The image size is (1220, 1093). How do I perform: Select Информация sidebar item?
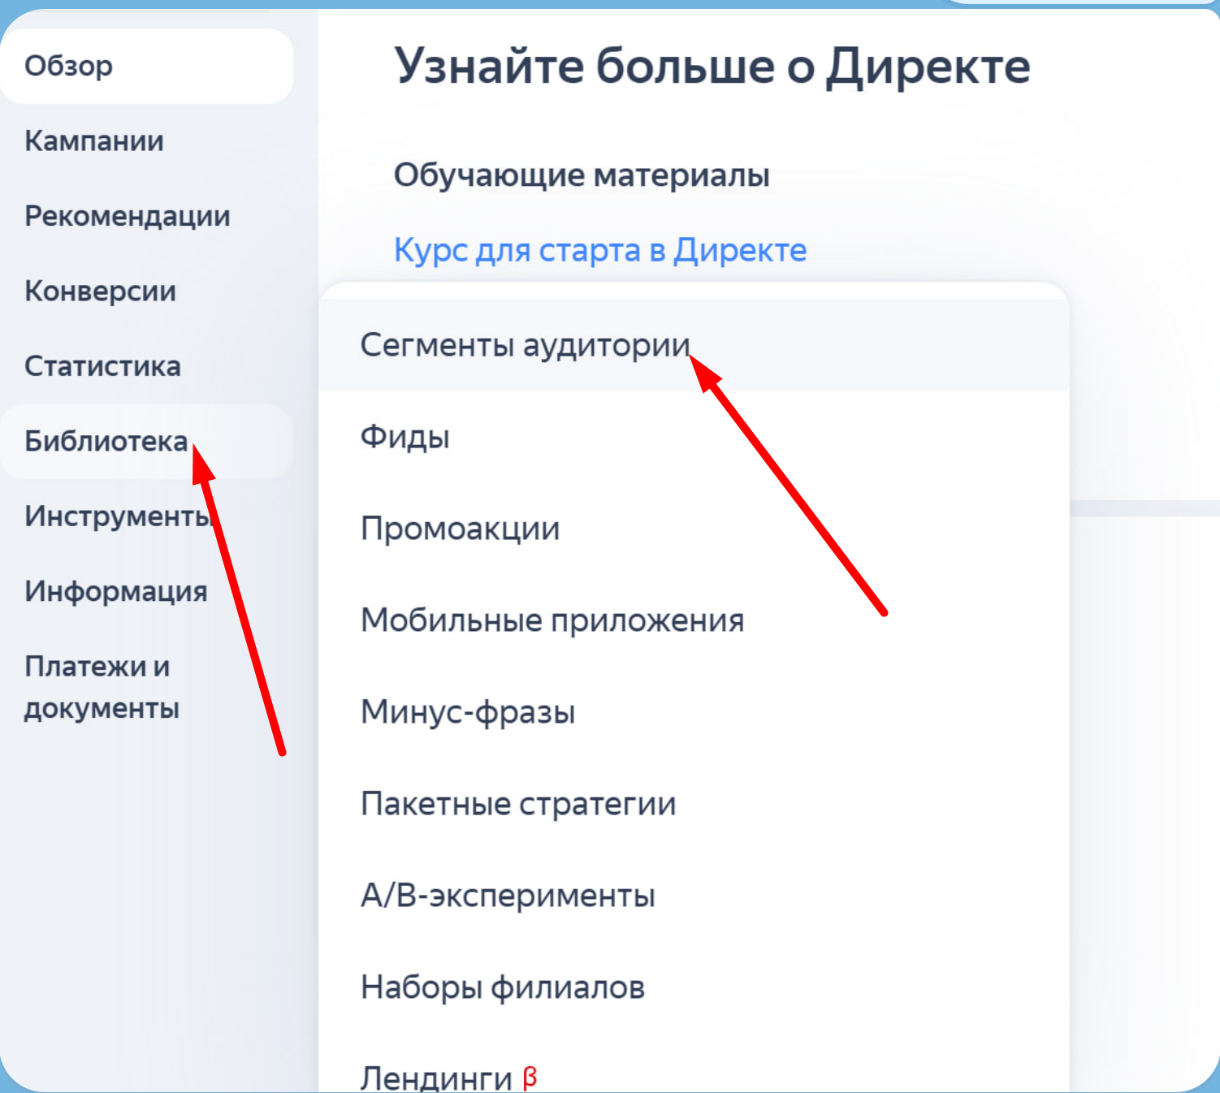(116, 591)
